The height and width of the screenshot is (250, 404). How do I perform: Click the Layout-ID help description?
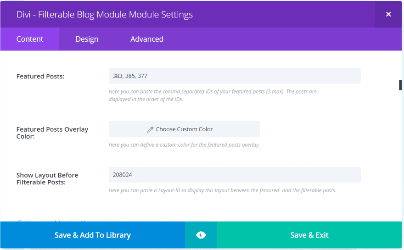click(x=222, y=190)
